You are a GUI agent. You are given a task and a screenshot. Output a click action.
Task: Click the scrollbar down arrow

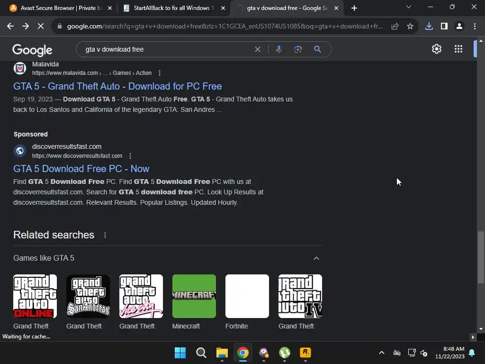pos(480,329)
